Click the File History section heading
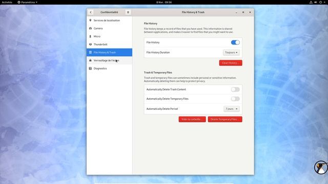 [151, 24]
